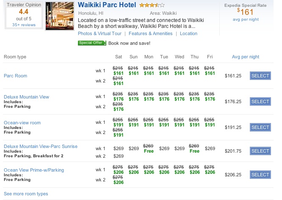282x200 pixels.
Task: Open the Waikiki Parc Hotel thumbnail photo
Action: click(60, 16)
